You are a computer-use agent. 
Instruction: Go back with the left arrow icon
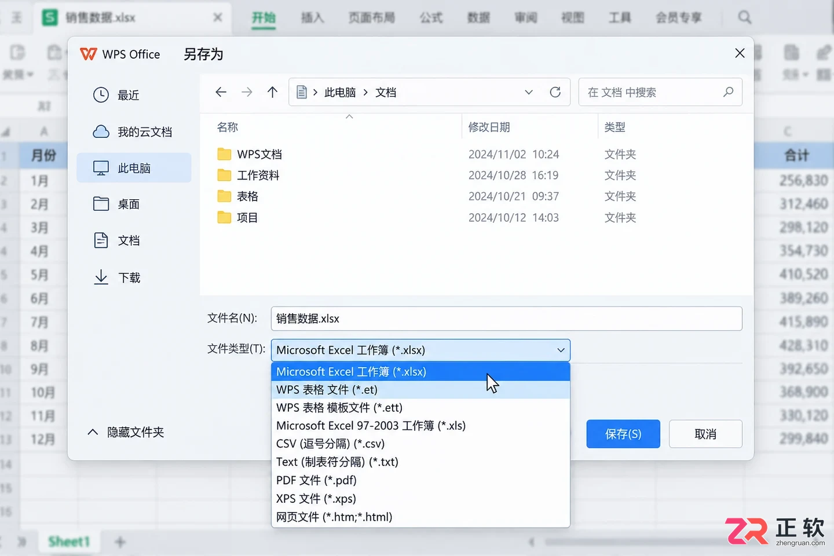pyautogui.click(x=221, y=92)
